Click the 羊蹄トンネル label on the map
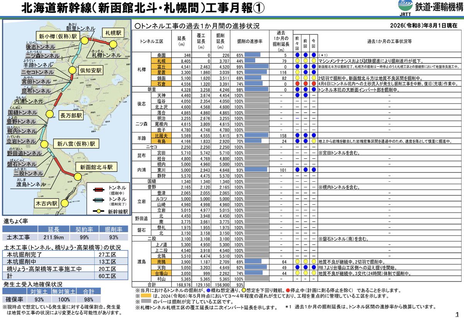Image resolution: width=464 pixels, height=318 pixels. coord(38,66)
